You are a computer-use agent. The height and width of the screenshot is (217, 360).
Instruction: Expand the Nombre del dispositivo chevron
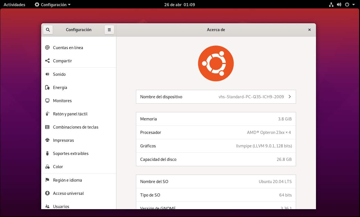point(290,97)
